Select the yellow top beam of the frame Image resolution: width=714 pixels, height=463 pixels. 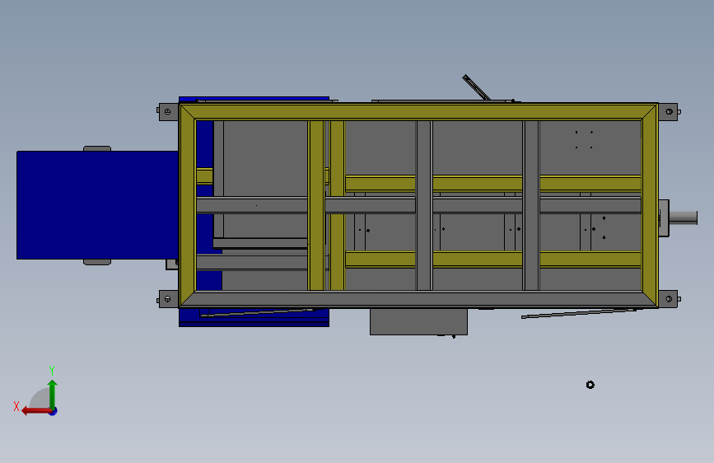(x=418, y=112)
